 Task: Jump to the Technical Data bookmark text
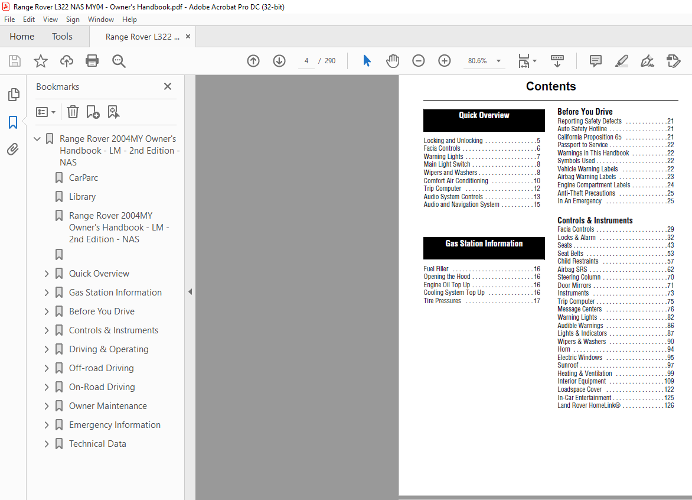(x=97, y=444)
